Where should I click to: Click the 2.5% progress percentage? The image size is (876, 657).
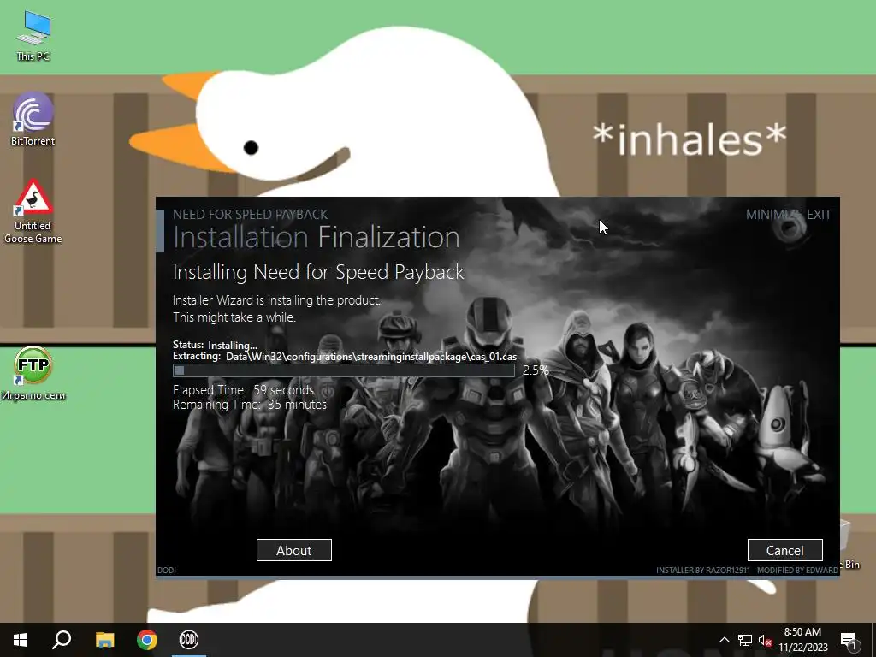tap(536, 370)
